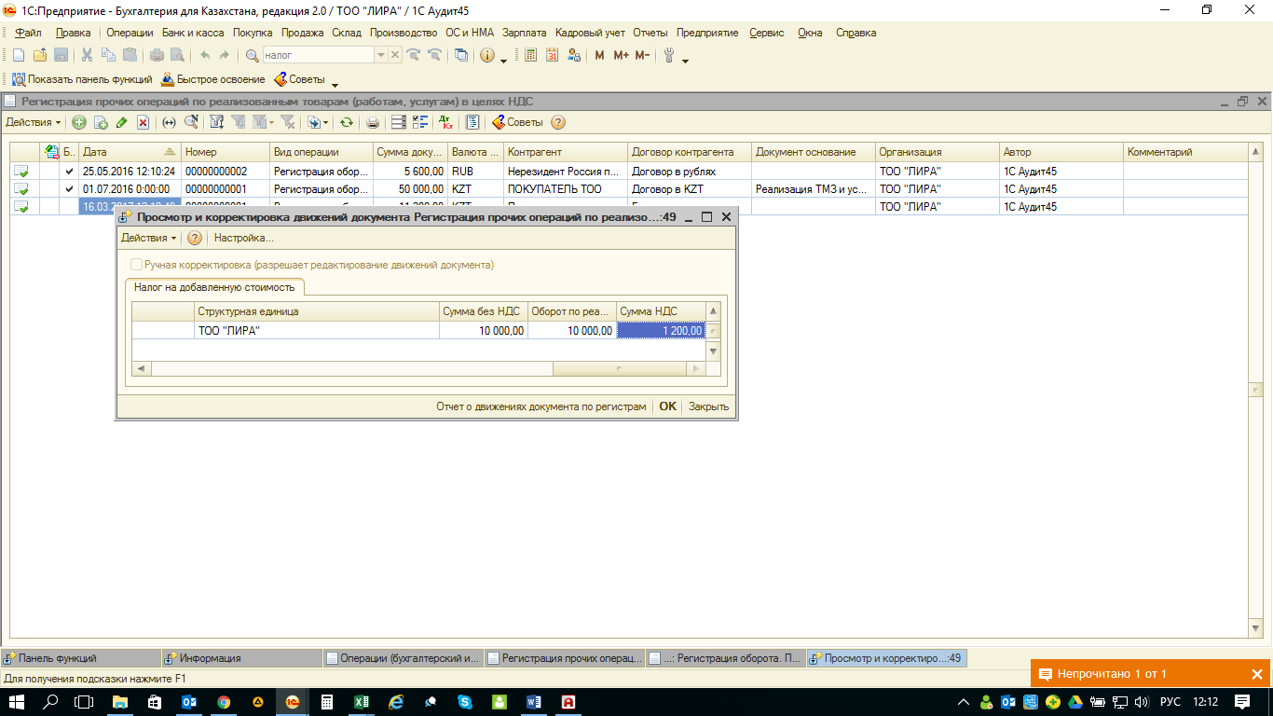Click the Дт/Кт document movements icon
The height and width of the screenshot is (716, 1273).
pos(446,122)
